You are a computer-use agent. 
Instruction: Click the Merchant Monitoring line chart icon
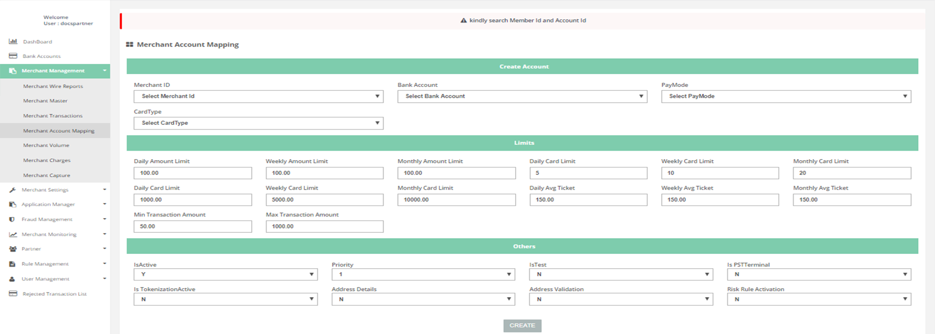point(13,235)
